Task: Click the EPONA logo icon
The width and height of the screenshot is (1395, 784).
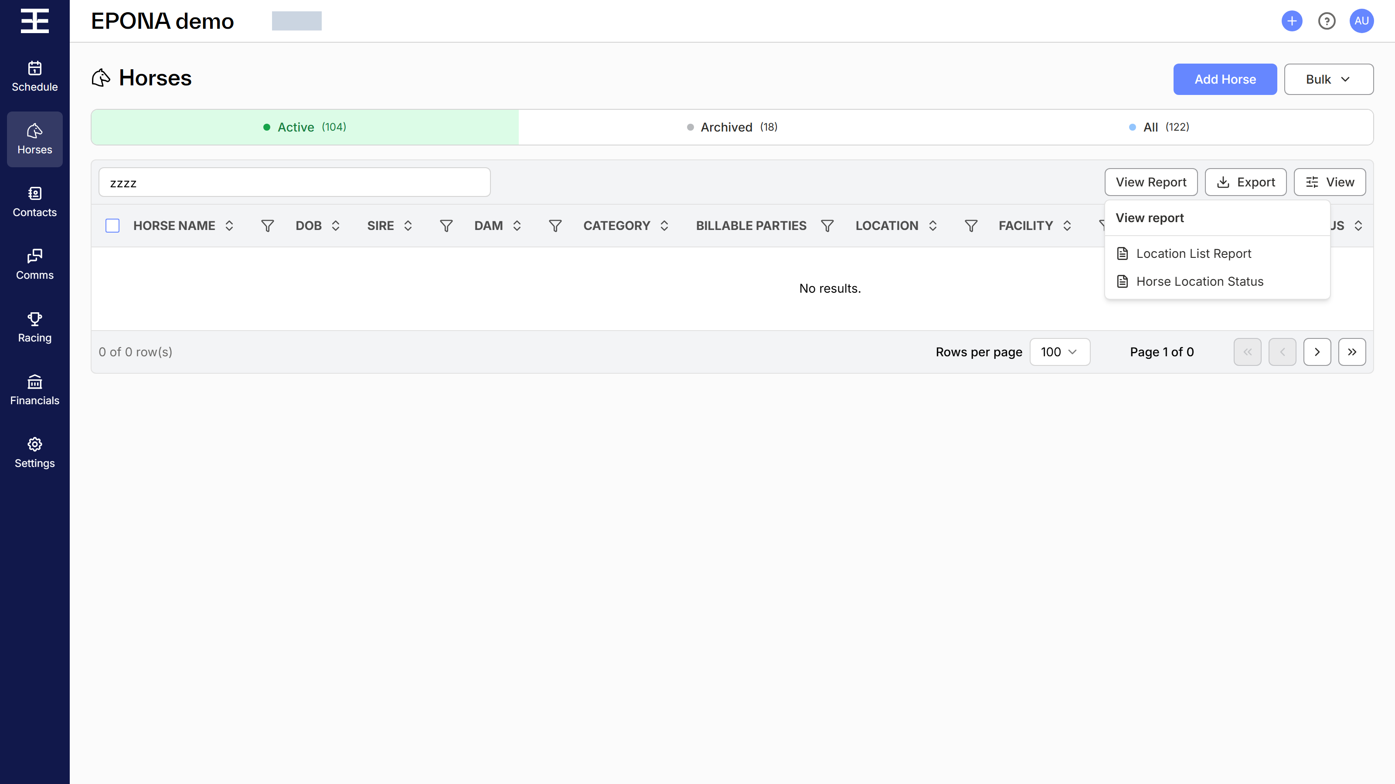Action: click(x=35, y=21)
